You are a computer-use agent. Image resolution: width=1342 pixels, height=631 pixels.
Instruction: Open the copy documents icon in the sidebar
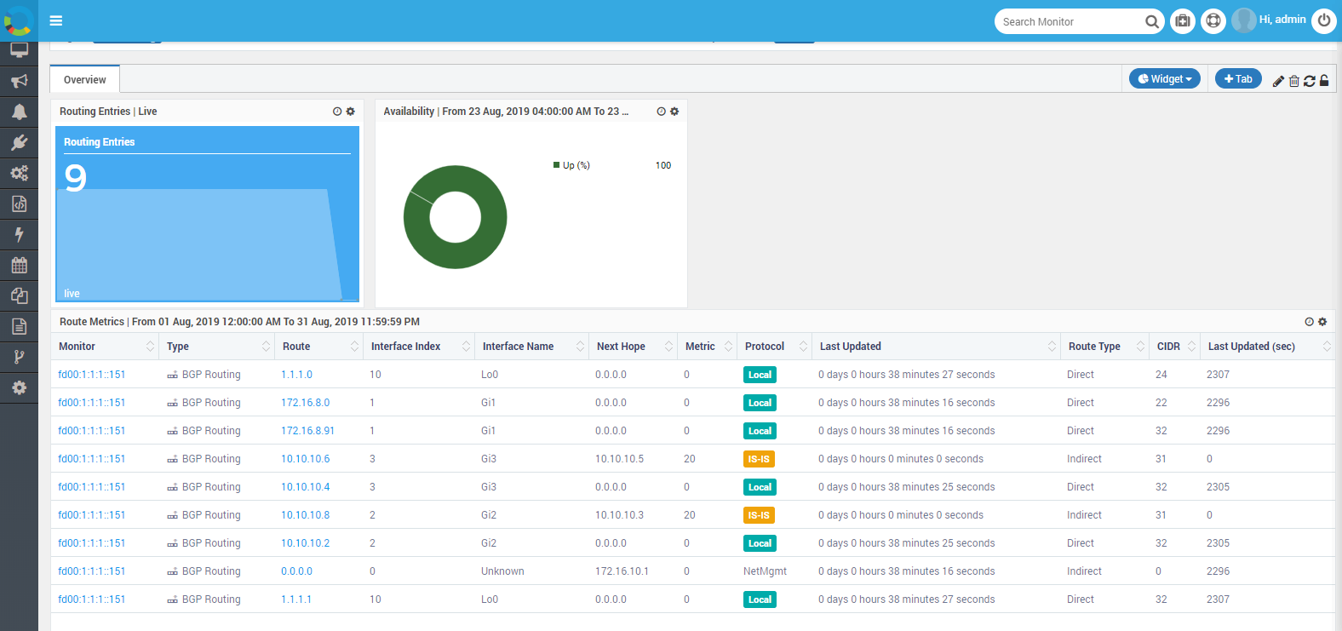[19, 295]
